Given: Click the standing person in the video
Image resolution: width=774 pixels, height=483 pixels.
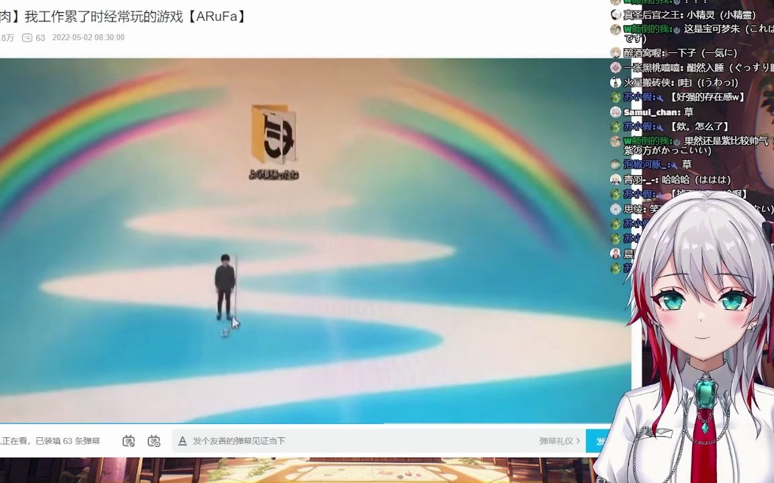Looking at the screenshot, I should (x=225, y=287).
